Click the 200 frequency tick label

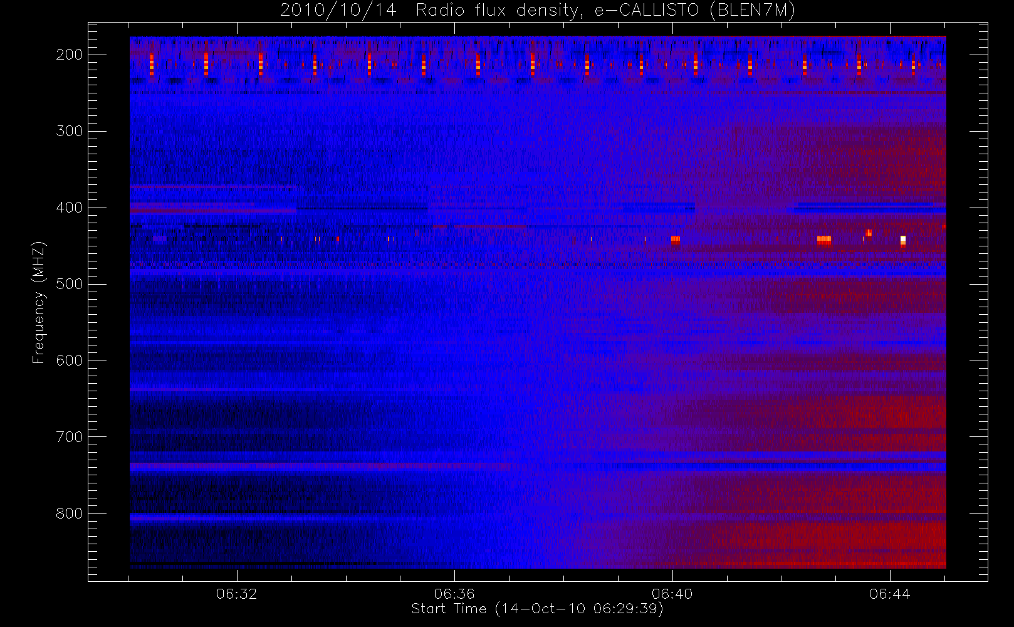(x=70, y=55)
